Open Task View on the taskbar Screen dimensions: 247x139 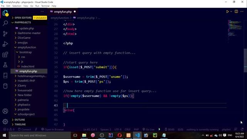tap(75, 136)
